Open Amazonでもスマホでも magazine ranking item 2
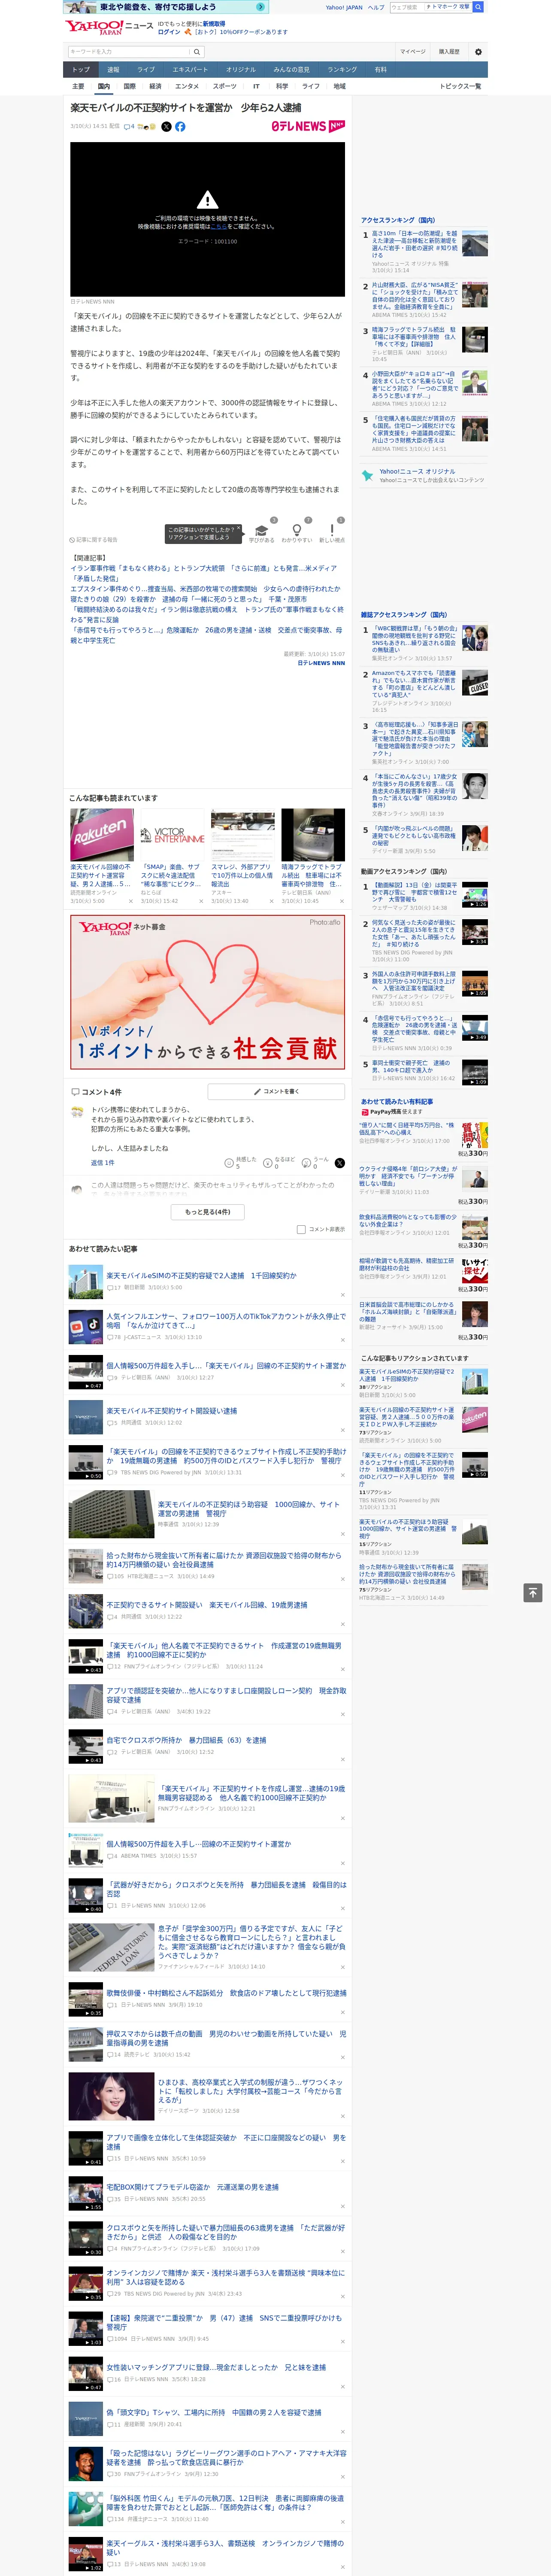The image size is (551, 2576). coord(414,684)
